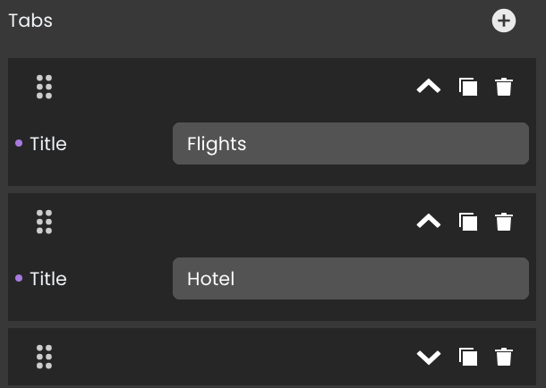Image resolution: width=546 pixels, height=388 pixels.
Task: Duplicate the Hotel tab item
Action: [x=468, y=222]
